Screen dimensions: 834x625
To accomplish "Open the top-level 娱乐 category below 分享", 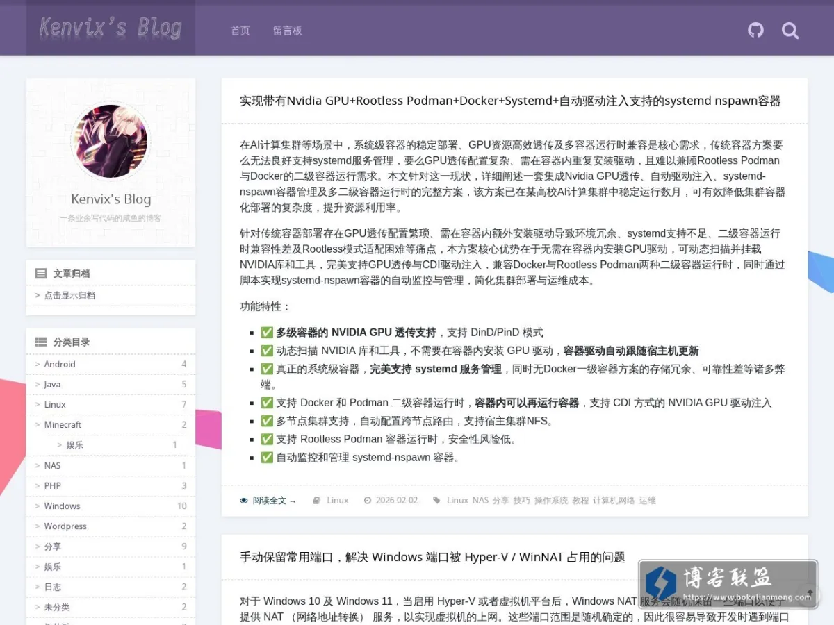I will click(x=53, y=567).
